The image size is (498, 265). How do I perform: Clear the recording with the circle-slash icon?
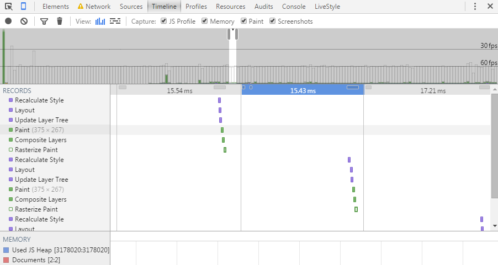24,21
